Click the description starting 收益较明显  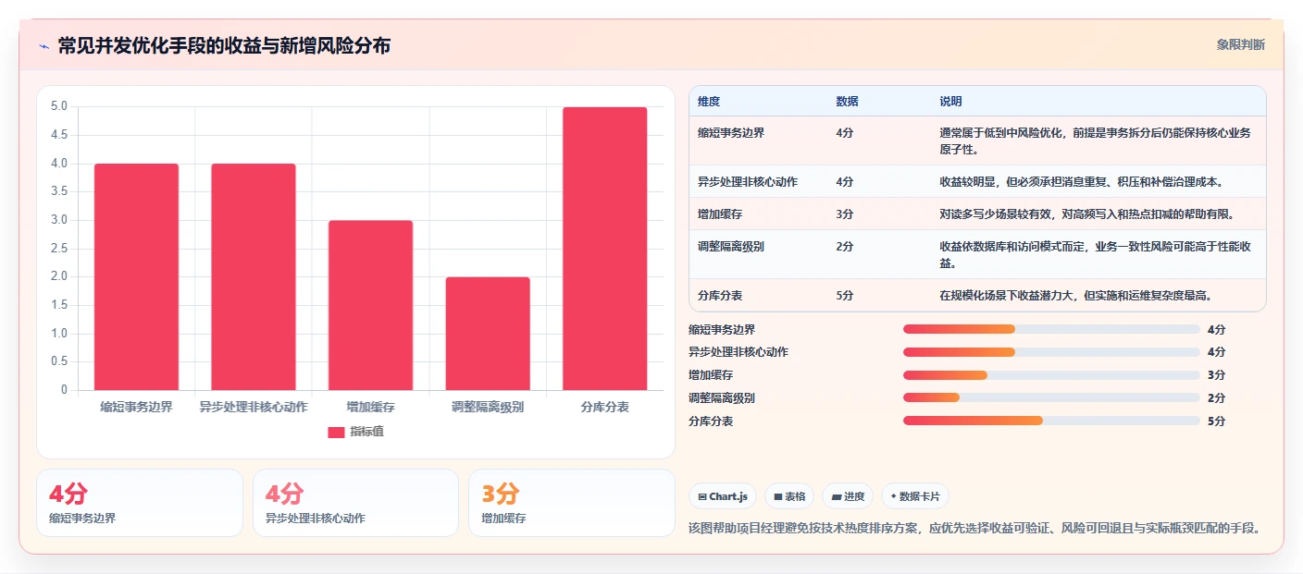[1082, 181]
